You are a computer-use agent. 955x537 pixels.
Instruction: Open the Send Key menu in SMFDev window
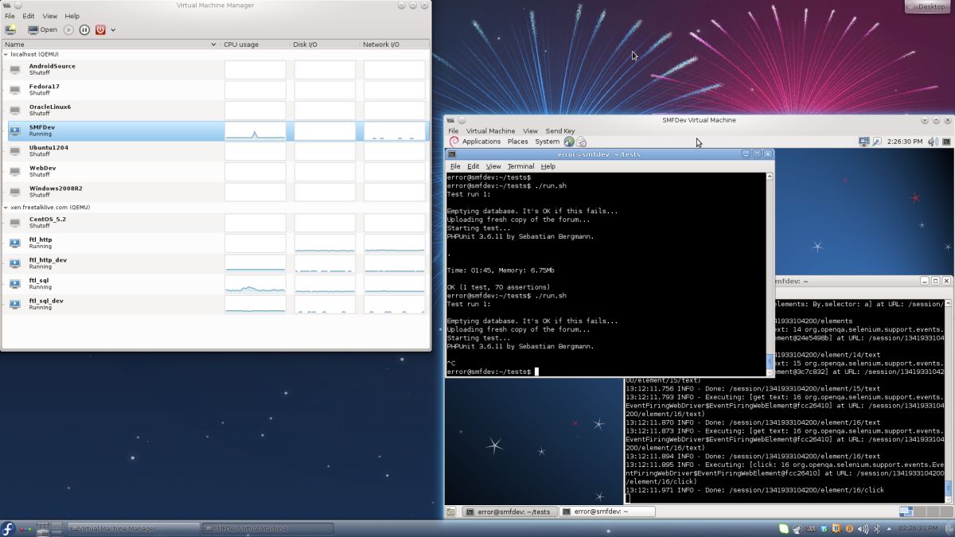point(560,130)
